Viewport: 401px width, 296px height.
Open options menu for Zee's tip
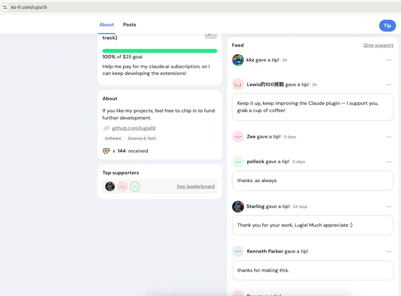point(389,137)
